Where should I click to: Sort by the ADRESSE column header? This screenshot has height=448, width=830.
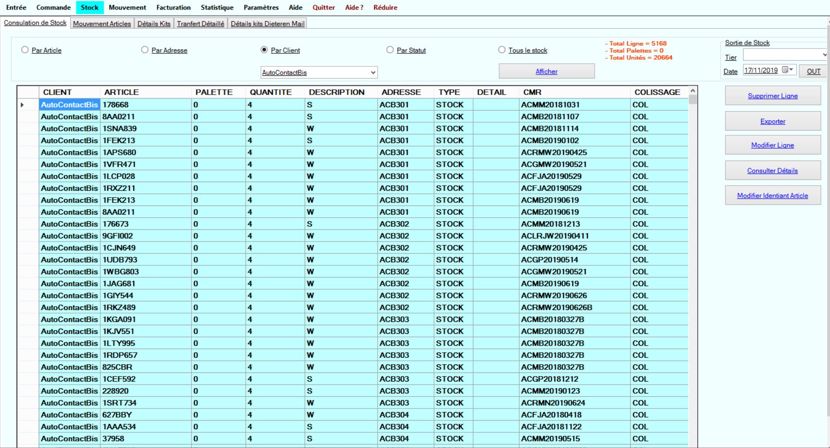click(x=406, y=92)
